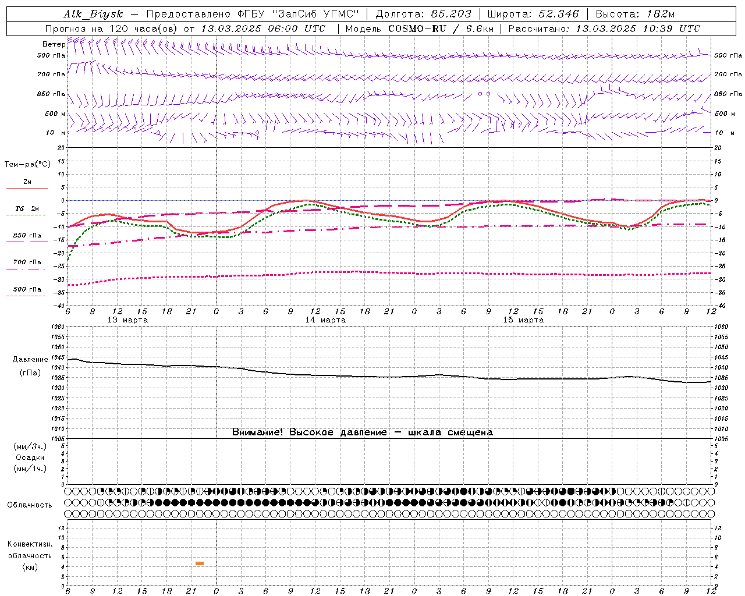Click the Рассчитано: 13.03.2025 10:39 UTC text
The image size is (745, 596).
point(604,29)
